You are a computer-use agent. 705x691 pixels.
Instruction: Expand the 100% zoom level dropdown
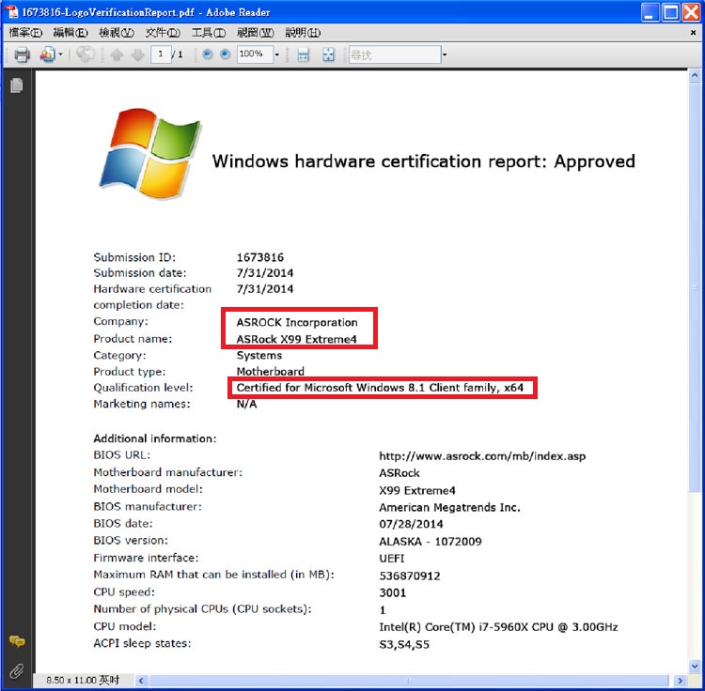pyautogui.click(x=277, y=54)
